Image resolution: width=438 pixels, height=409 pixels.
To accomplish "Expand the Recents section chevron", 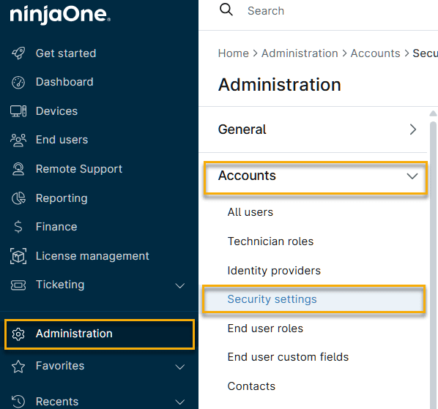I will [x=180, y=402].
